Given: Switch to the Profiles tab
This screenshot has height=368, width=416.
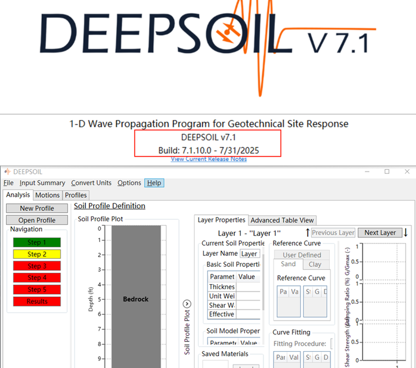Looking at the screenshot, I should (x=76, y=195).
